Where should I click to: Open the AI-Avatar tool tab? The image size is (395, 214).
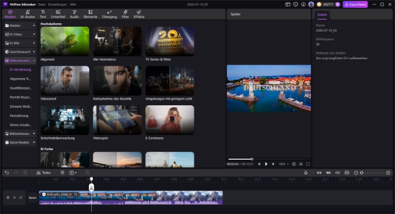point(28,14)
